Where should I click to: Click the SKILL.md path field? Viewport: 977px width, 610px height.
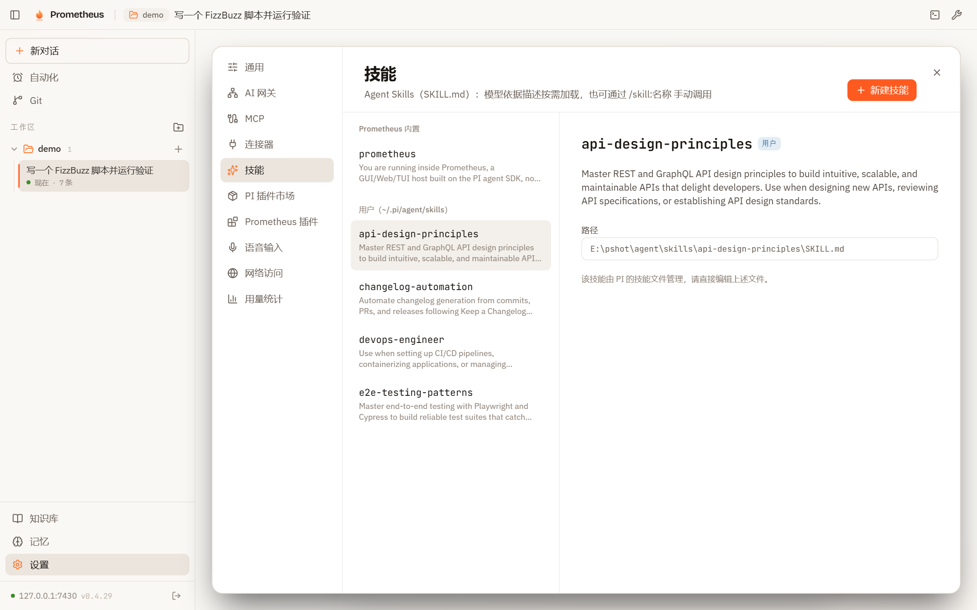pyautogui.click(x=759, y=249)
